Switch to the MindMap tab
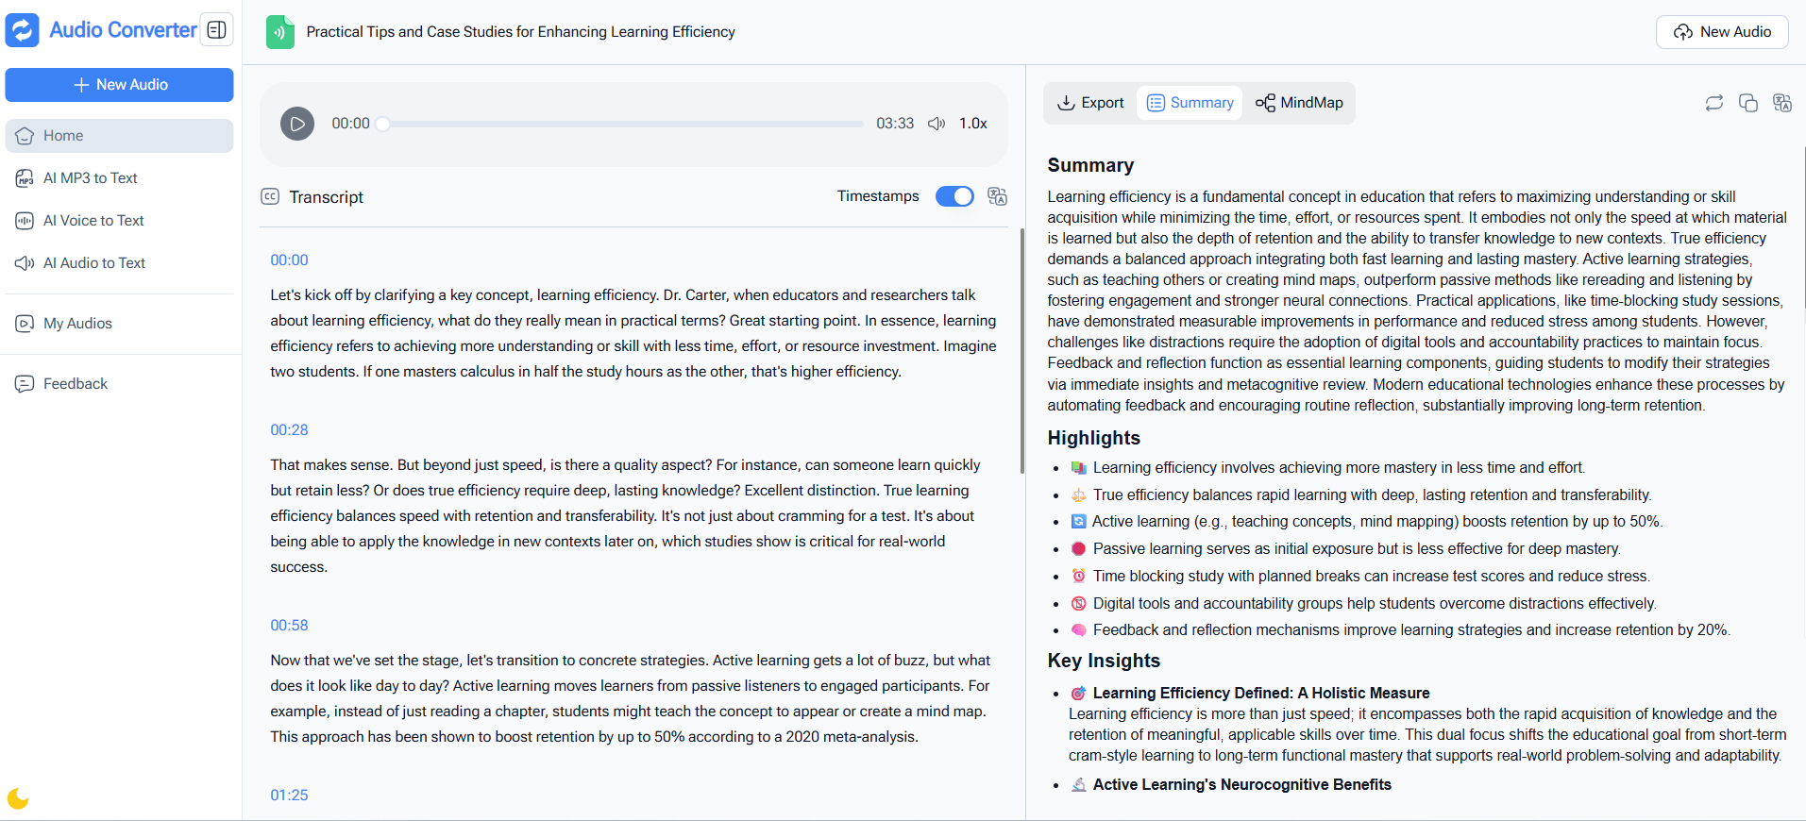 1299,103
